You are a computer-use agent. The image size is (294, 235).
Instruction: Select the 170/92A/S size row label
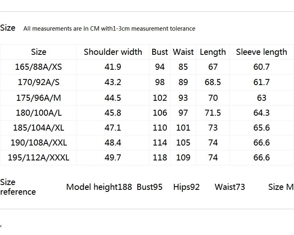[x=39, y=82]
